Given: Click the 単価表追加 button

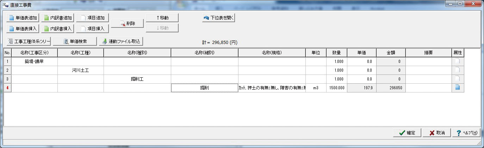Looking at the screenshot, I should click(x=23, y=18).
